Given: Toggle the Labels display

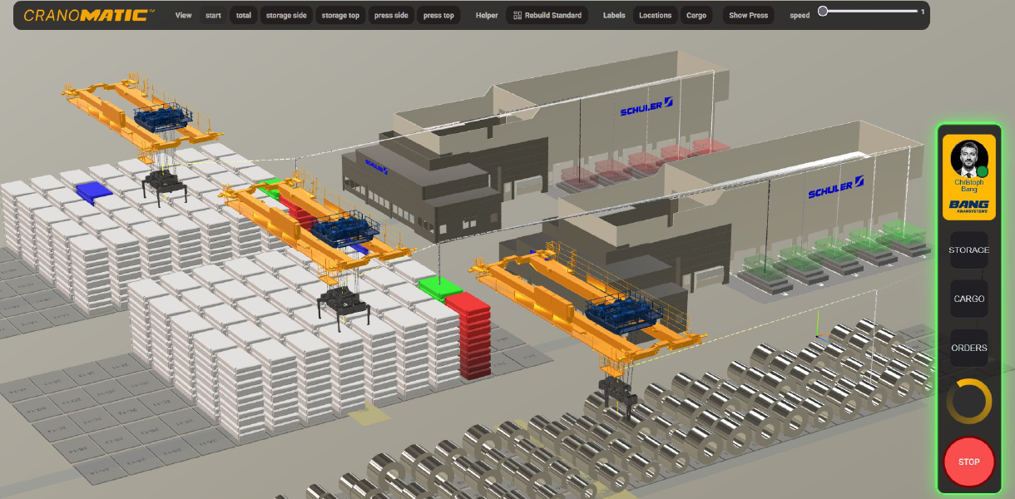Looking at the screenshot, I should tap(613, 15).
